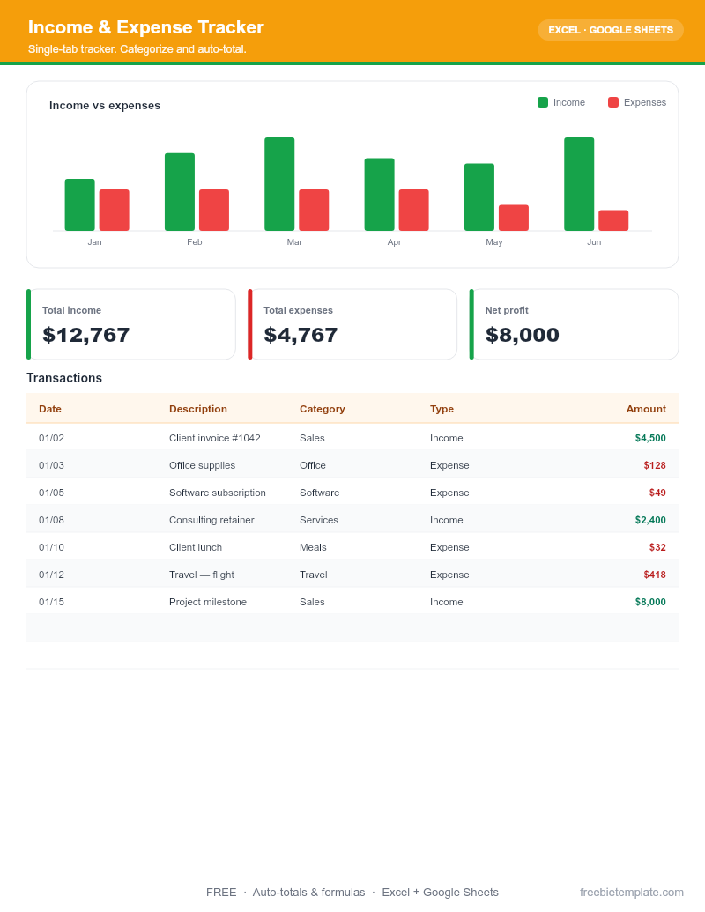Viewport: 705px width, 912px height.
Task: Click the 'Income & Expense Tracker' title
Action: pos(146,27)
